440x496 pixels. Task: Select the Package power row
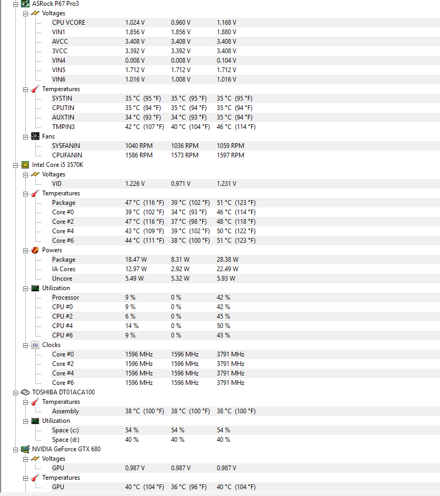[245, 260]
